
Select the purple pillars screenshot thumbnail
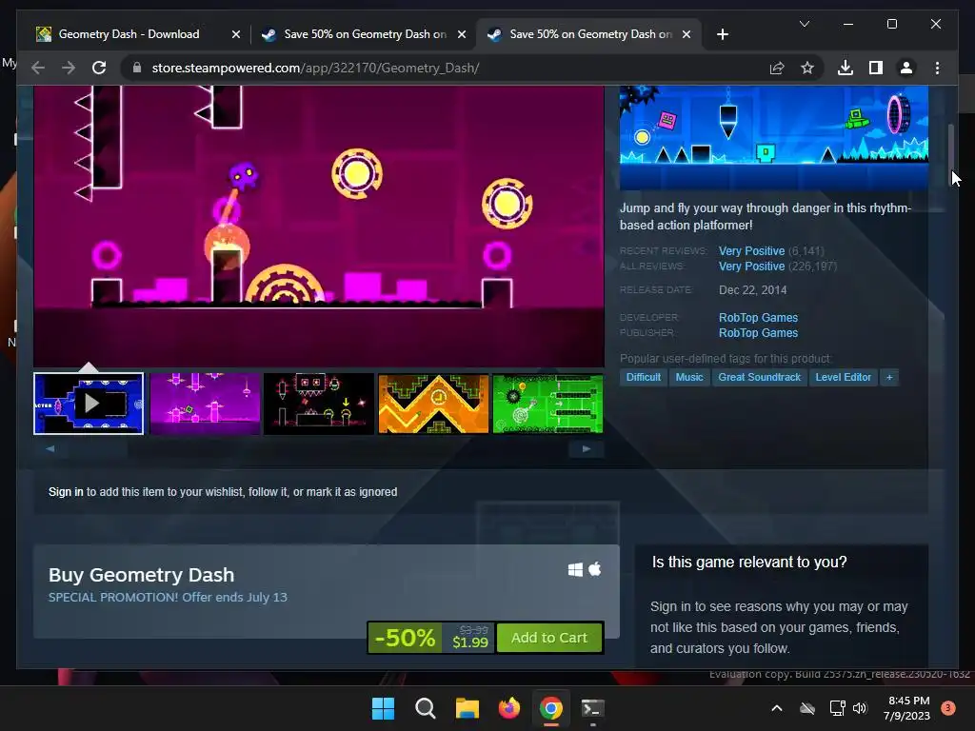tap(205, 404)
